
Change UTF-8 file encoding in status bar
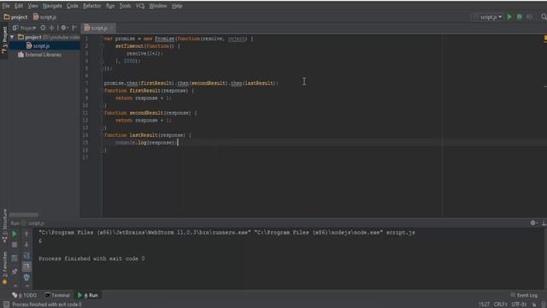[x=519, y=305]
